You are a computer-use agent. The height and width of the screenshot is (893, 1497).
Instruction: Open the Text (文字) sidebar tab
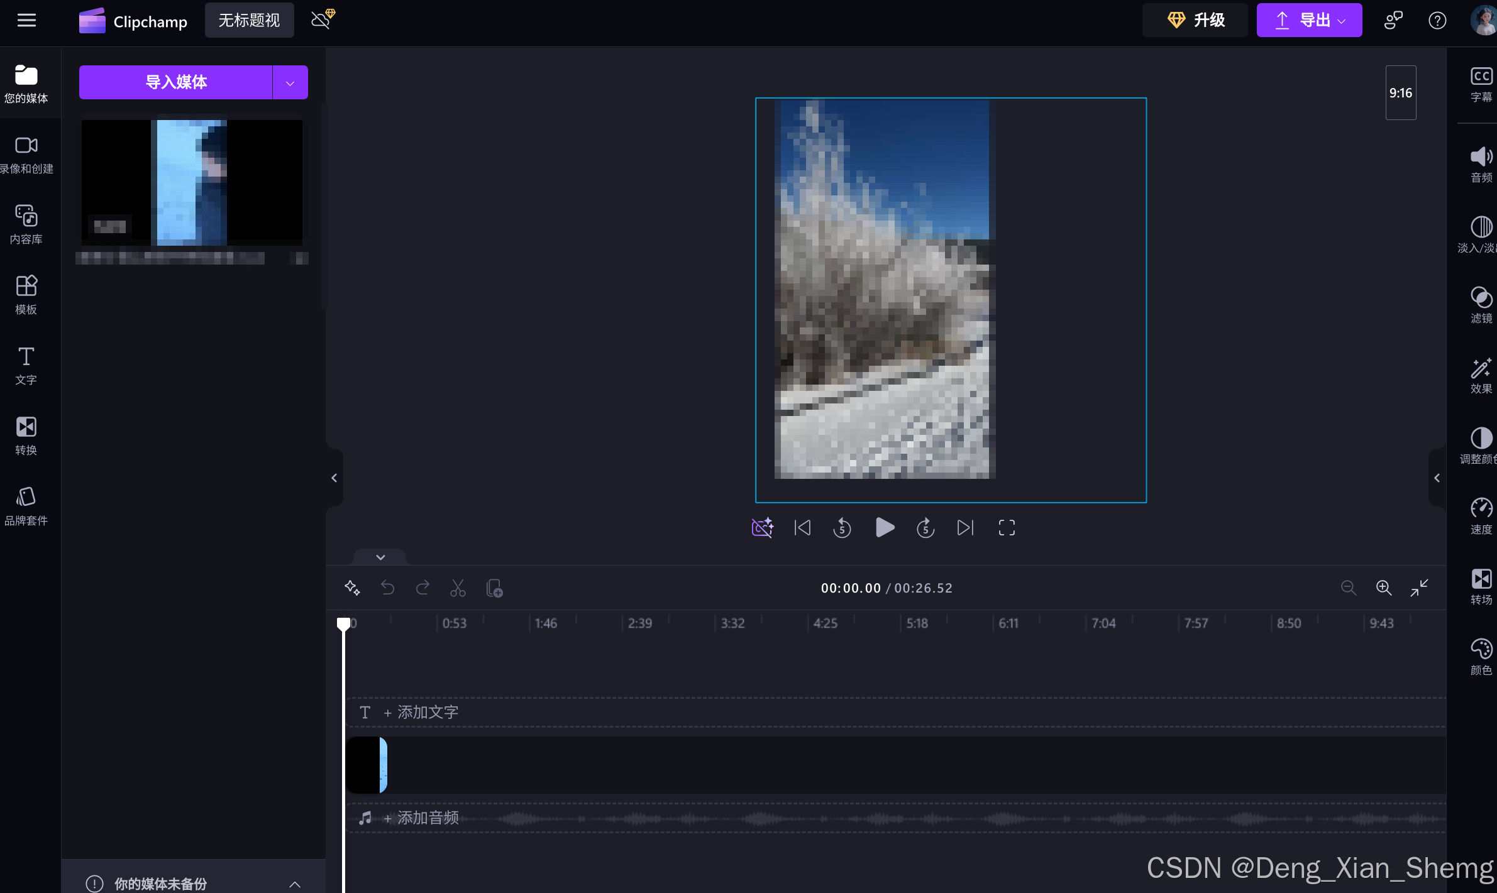click(26, 365)
